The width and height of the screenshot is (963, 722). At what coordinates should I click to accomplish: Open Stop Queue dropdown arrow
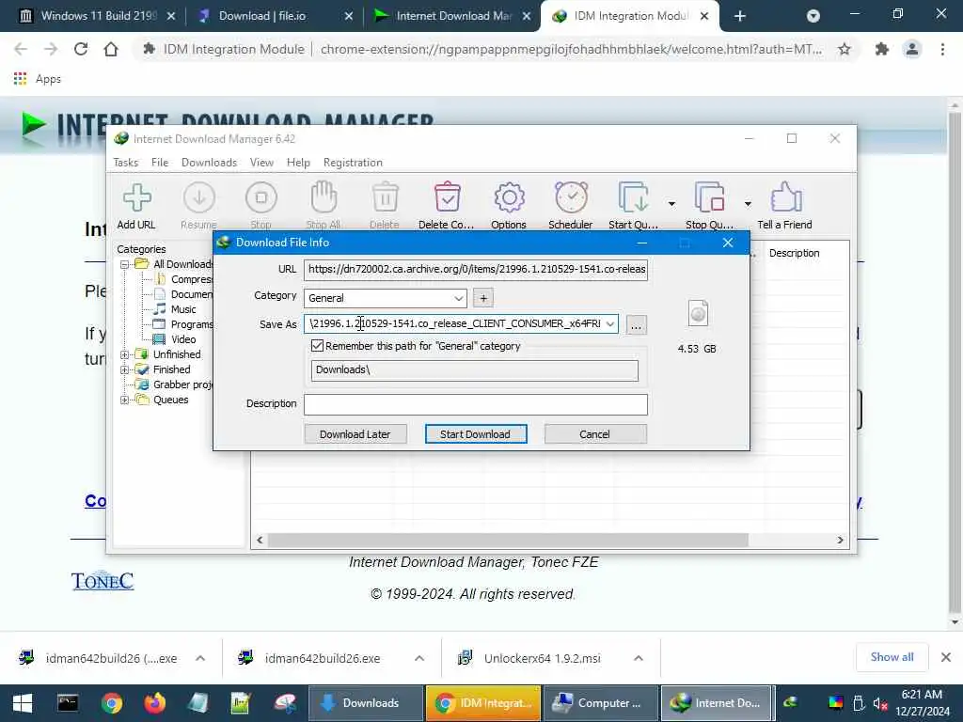748,204
